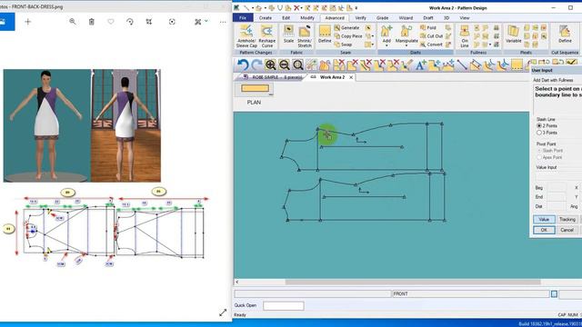Open Photos more options menu
This screenshot has height=327, width=582.
tap(223, 22)
